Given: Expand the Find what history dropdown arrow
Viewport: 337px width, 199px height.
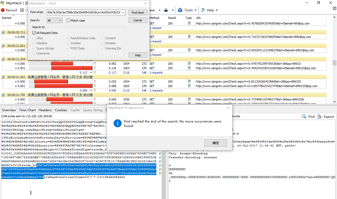Looking at the screenshot, I should pyautogui.click(x=123, y=12).
